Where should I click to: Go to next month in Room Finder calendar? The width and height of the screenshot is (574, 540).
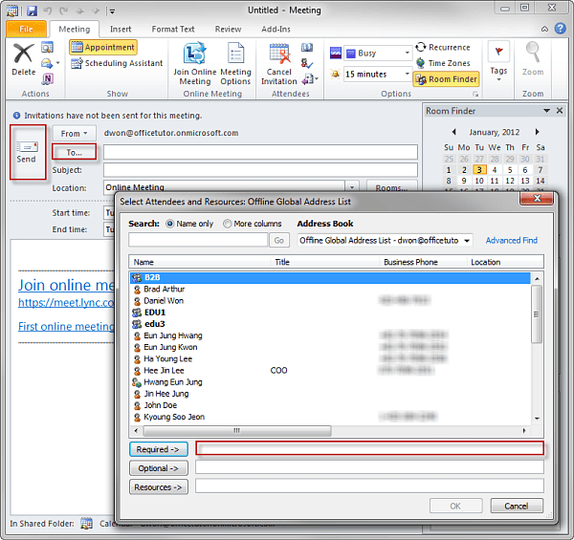[537, 132]
